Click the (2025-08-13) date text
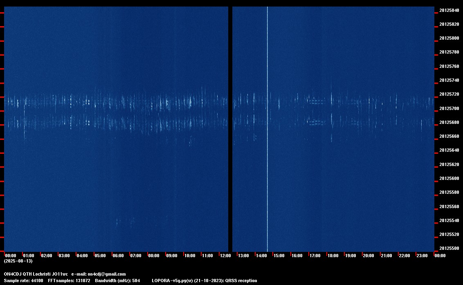This screenshot has height=285, width=463. point(18,261)
